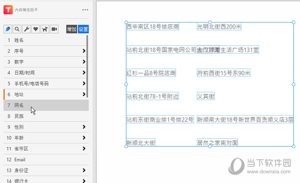Expand the 性别 submenu arrow

click(84, 126)
